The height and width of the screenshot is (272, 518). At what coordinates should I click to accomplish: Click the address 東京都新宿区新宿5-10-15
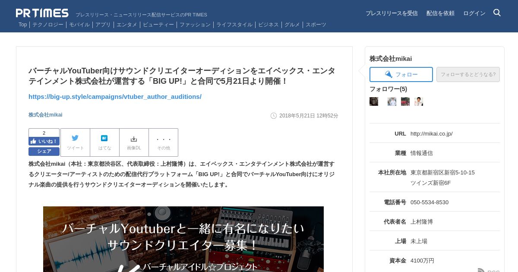tap(442, 172)
